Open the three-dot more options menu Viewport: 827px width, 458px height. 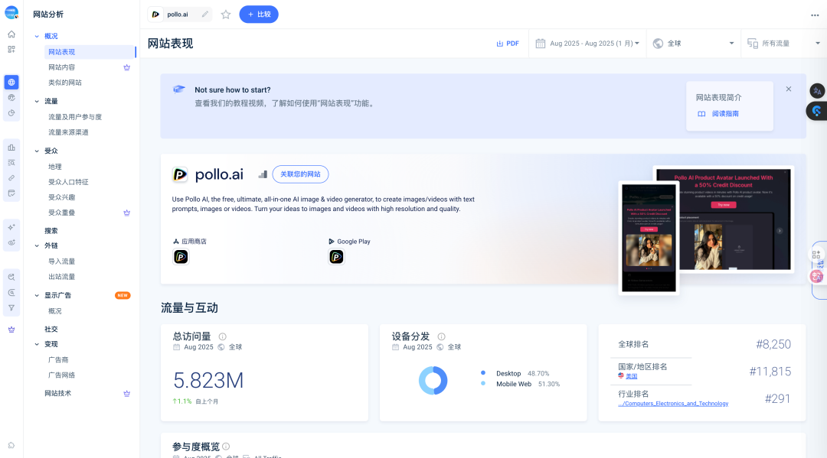point(815,15)
